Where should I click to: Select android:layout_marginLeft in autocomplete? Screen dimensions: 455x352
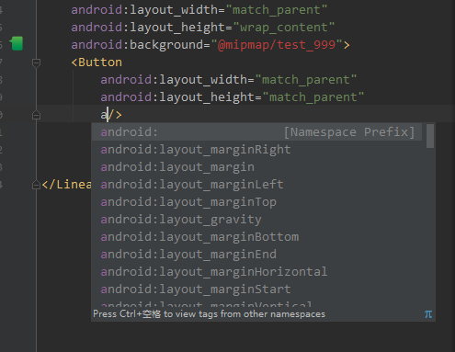(x=256, y=185)
